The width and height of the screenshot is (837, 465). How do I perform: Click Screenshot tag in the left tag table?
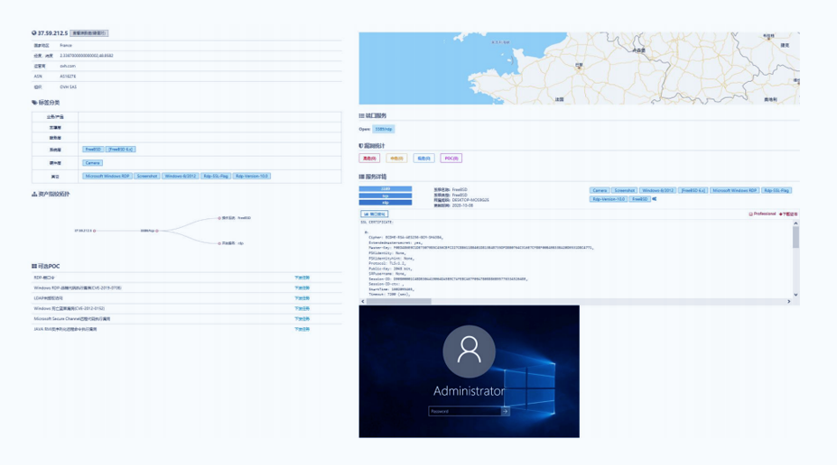[x=147, y=176]
